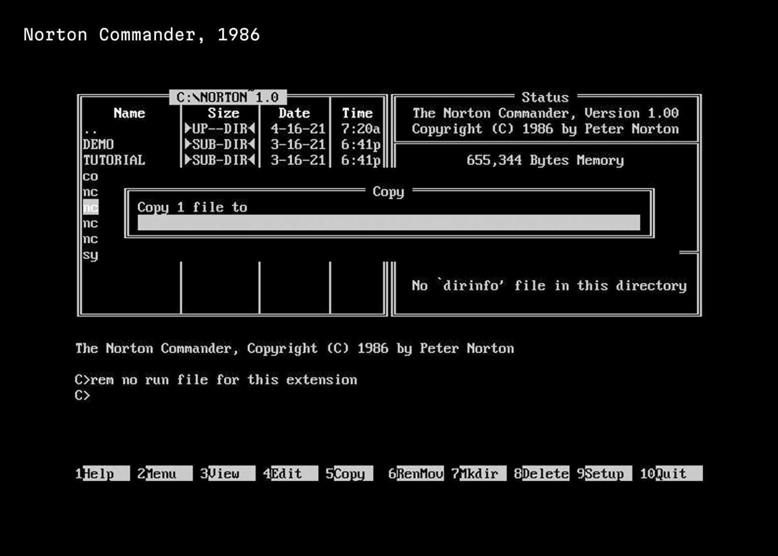
Task: Select the "sy" file entry
Action: click(x=90, y=255)
